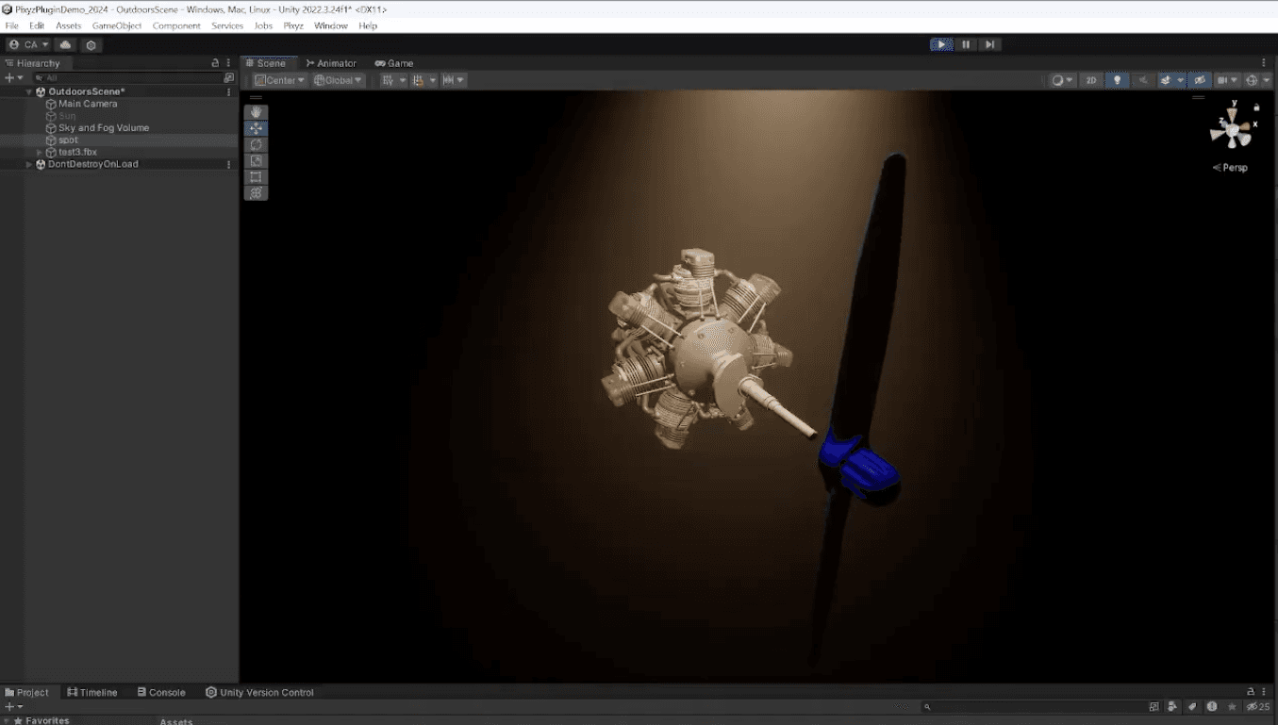The image size is (1278, 725).
Task: Click the Pause button
Action: pos(966,44)
